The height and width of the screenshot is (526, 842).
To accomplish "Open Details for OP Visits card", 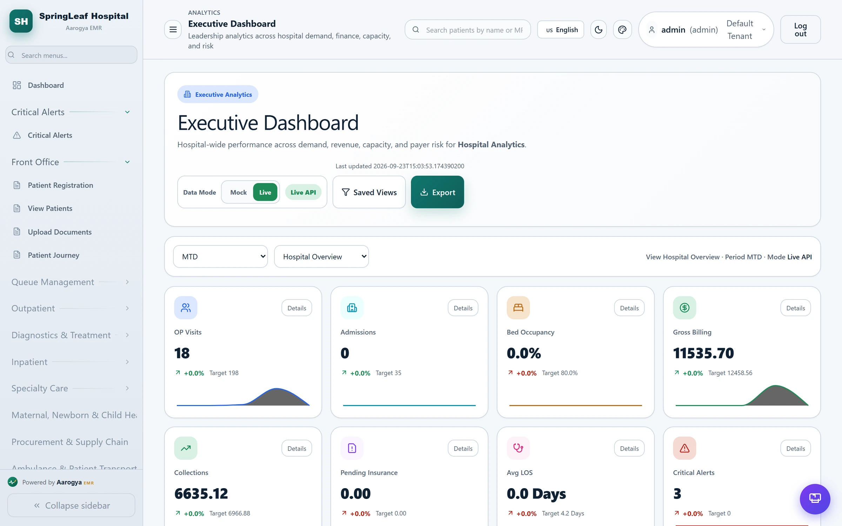I will [x=297, y=308].
